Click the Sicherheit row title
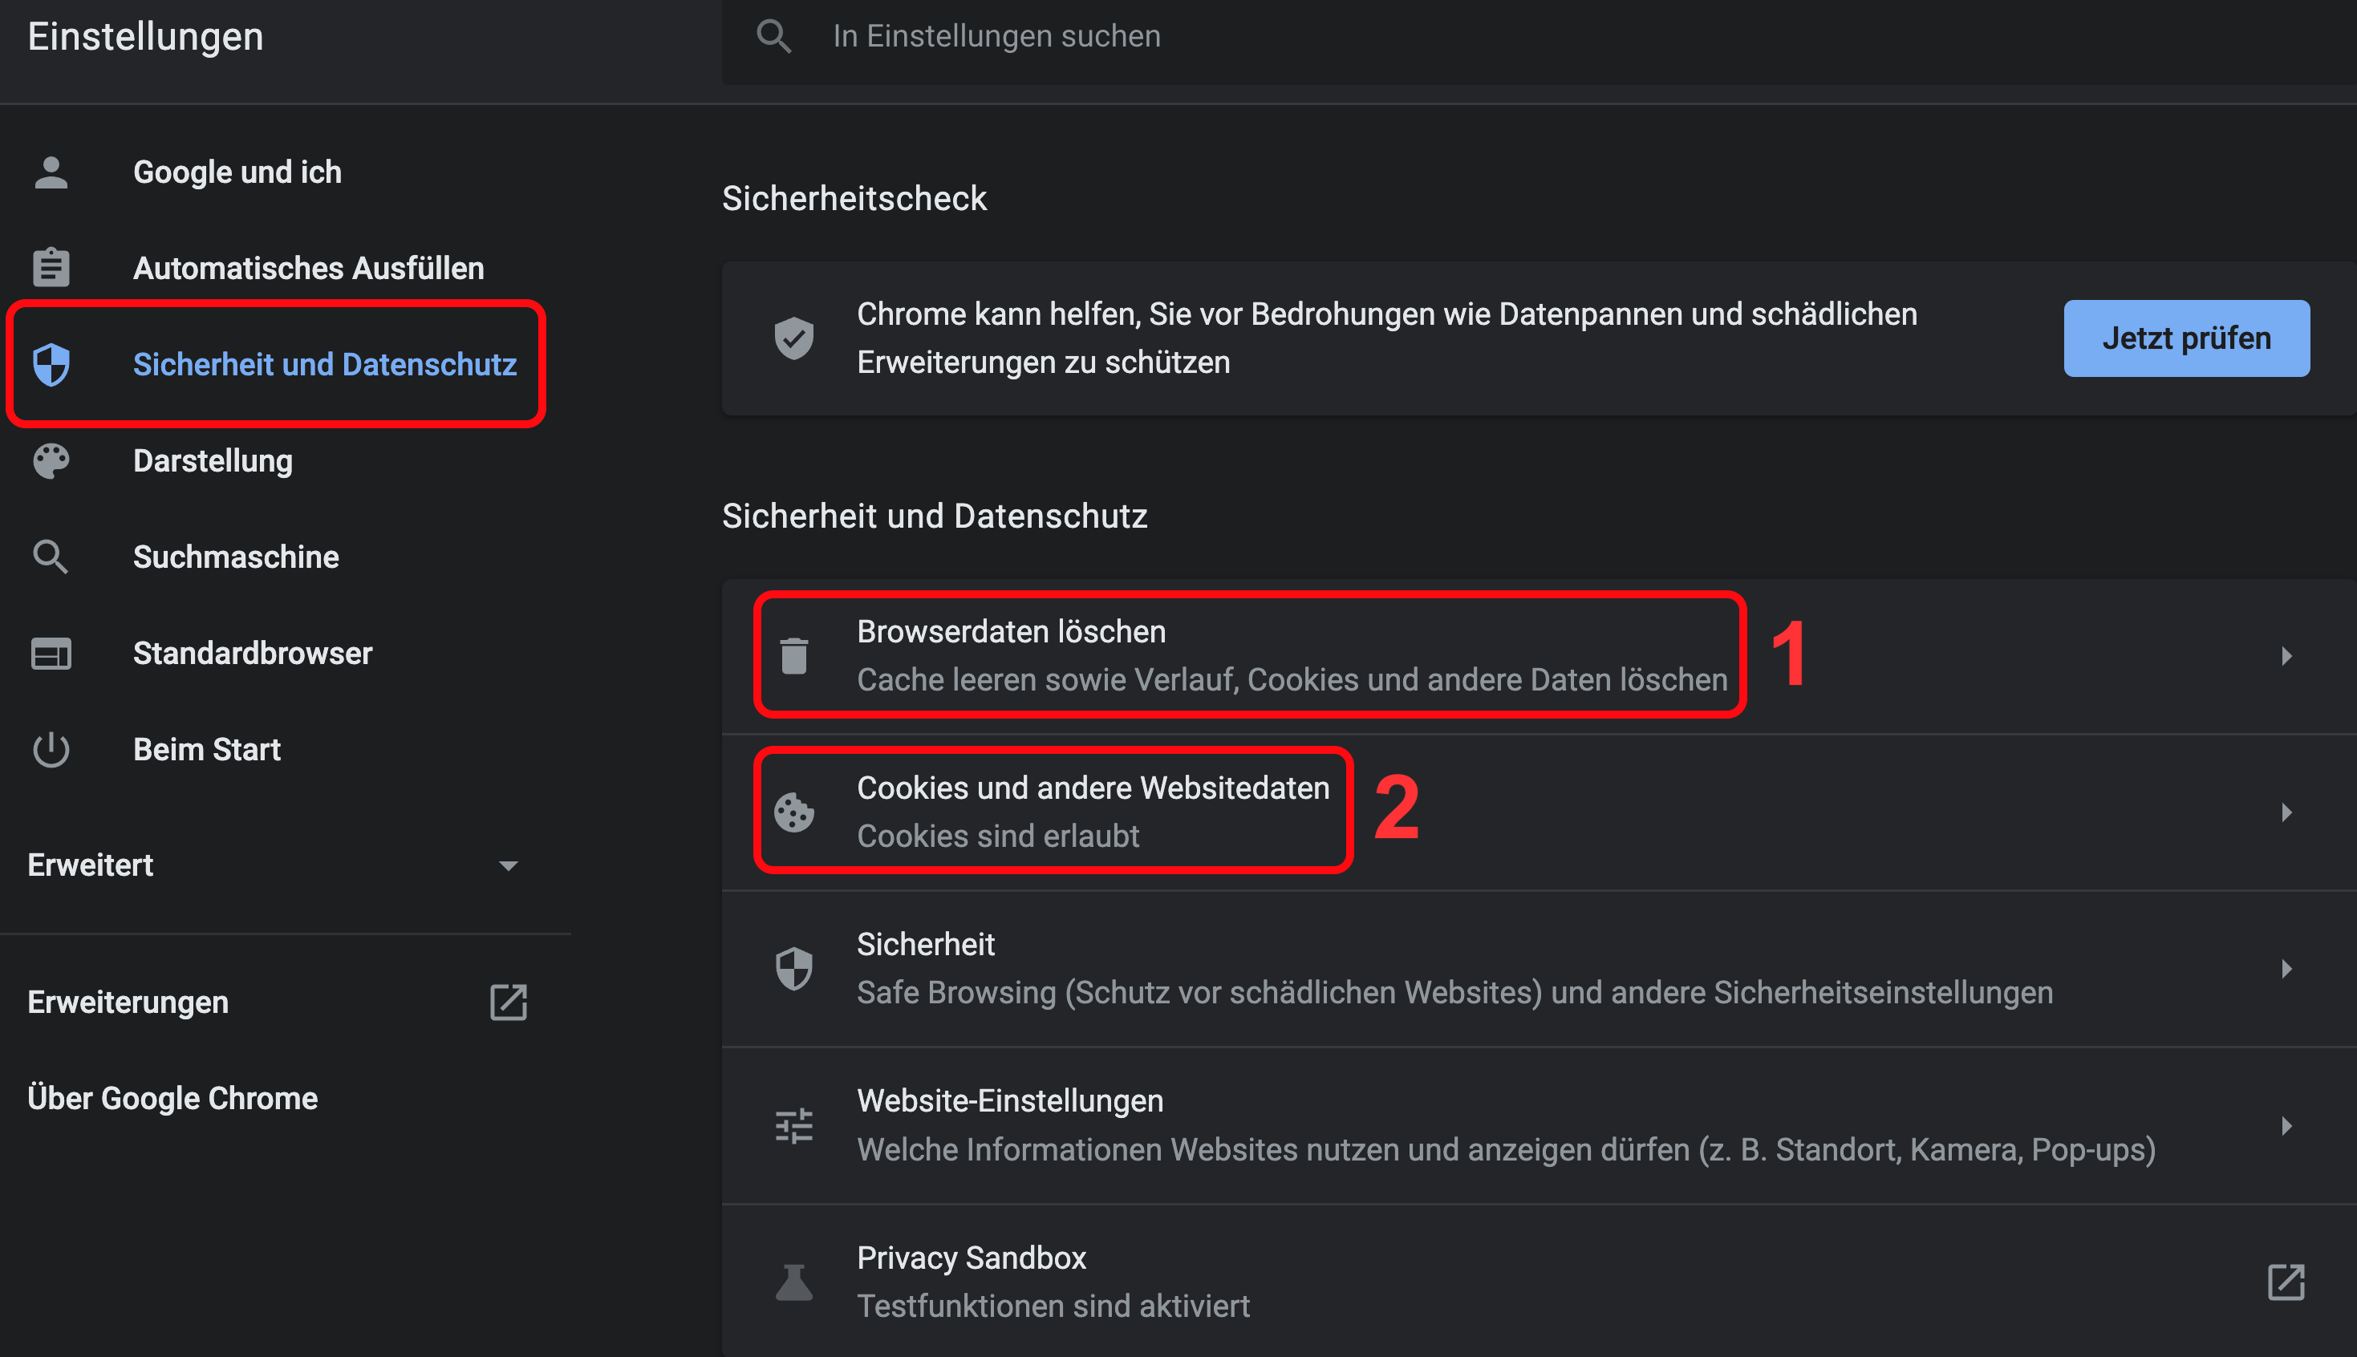Screen dimensions: 2357x1357 926,944
